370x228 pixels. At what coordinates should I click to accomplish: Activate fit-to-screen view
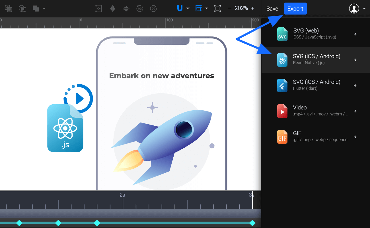point(217,9)
